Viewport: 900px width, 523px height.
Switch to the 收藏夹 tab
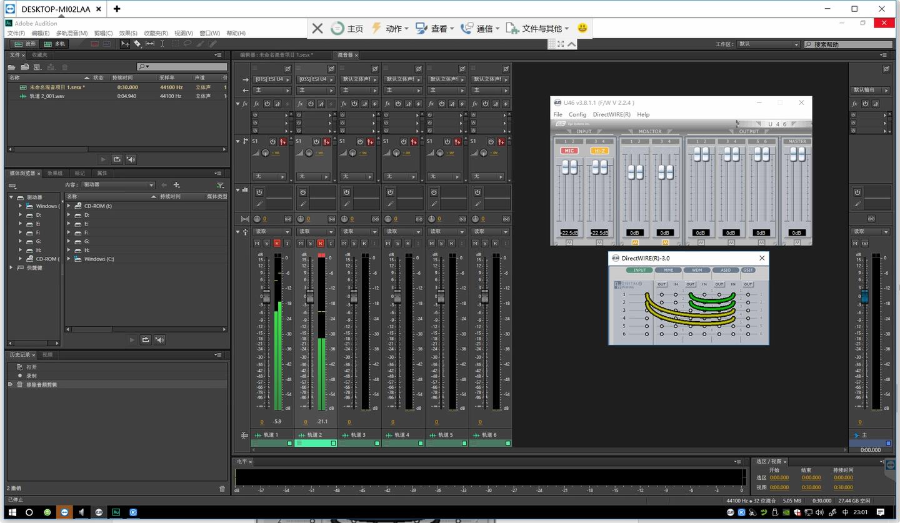coord(40,55)
